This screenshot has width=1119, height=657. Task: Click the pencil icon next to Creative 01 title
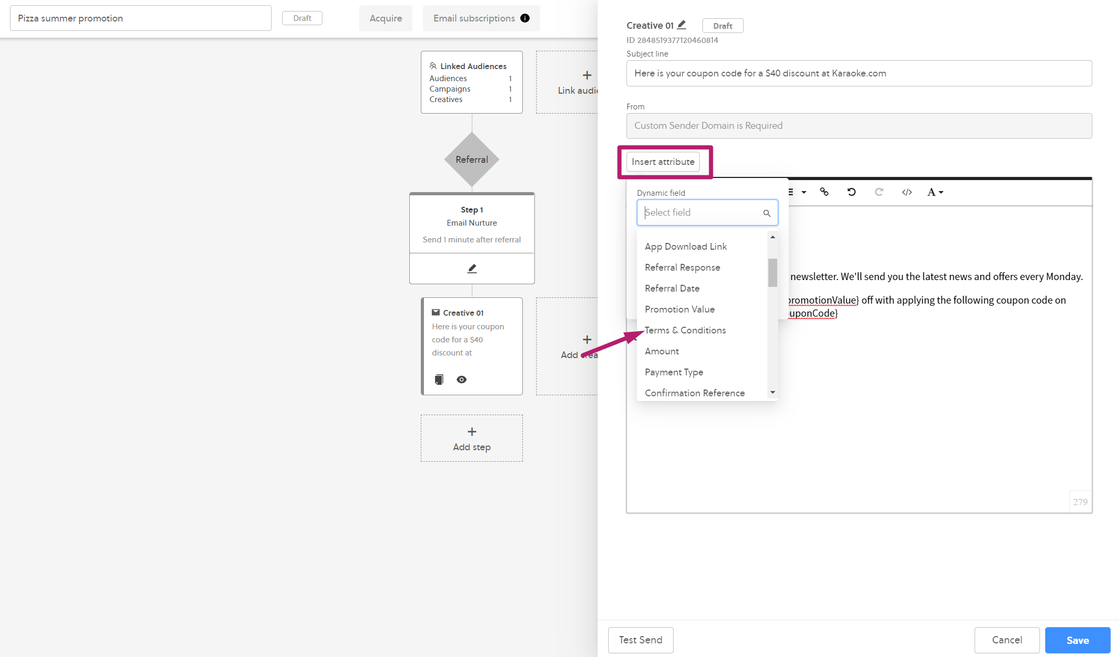[x=681, y=25]
